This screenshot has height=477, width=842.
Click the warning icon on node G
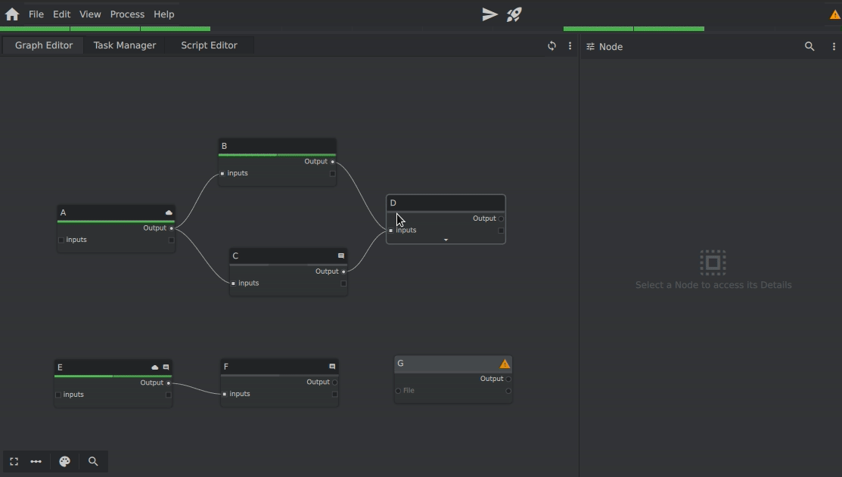(x=505, y=364)
